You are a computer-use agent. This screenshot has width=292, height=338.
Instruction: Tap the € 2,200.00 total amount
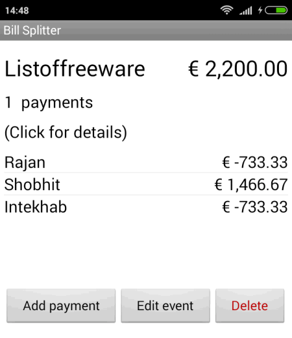tap(238, 69)
